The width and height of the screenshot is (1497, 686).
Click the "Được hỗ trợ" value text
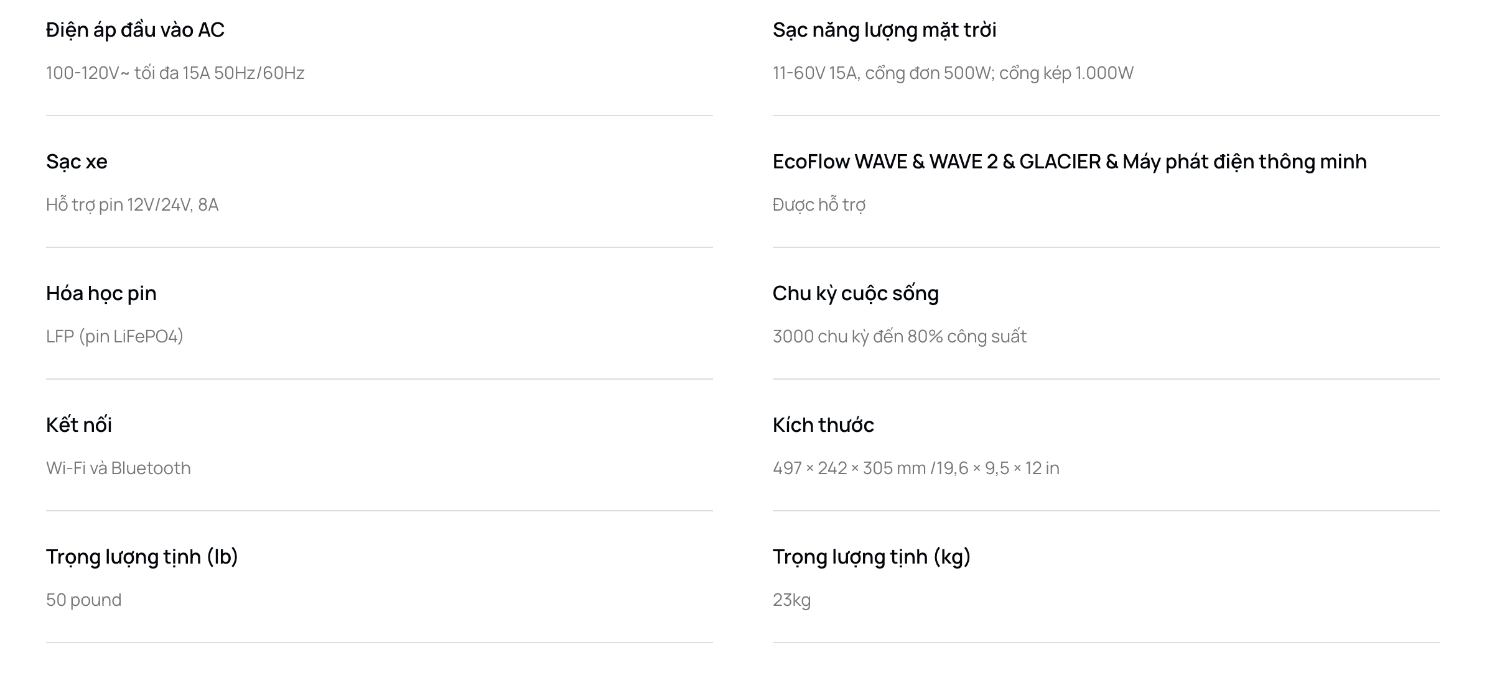(819, 205)
